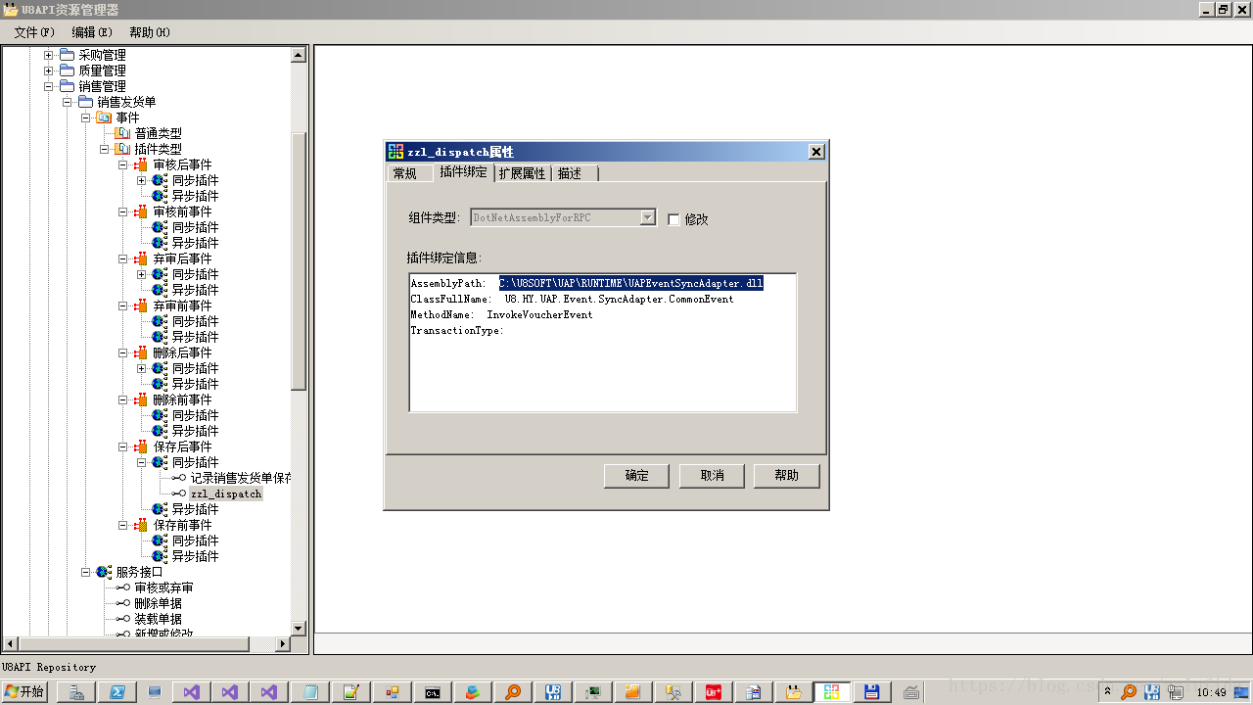Click the 弃审后事件 event icon
This screenshot has width=1253, height=705.
[141, 258]
